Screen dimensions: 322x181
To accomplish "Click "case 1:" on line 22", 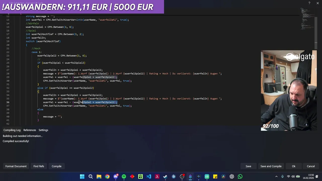I will click(x=36, y=52).
